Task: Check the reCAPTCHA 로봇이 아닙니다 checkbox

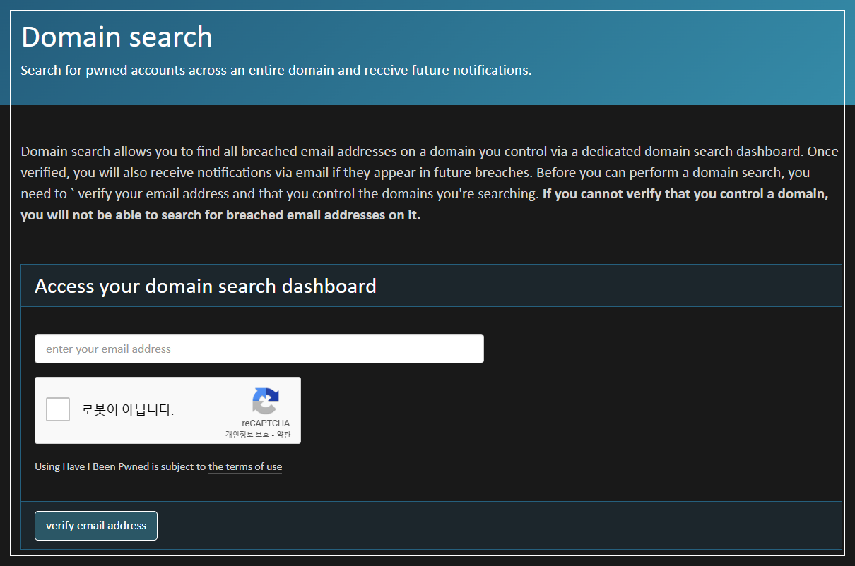Action: click(x=58, y=409)
